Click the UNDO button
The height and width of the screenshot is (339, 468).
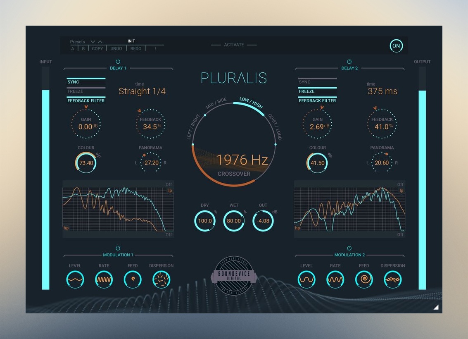[x=116, y=49]
